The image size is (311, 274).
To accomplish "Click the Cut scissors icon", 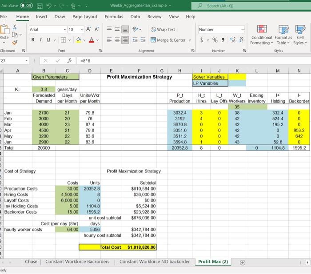I will coord(15,27).
